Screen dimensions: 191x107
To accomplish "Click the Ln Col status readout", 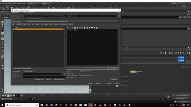I will pyautogui.click(x=113, y=69).
